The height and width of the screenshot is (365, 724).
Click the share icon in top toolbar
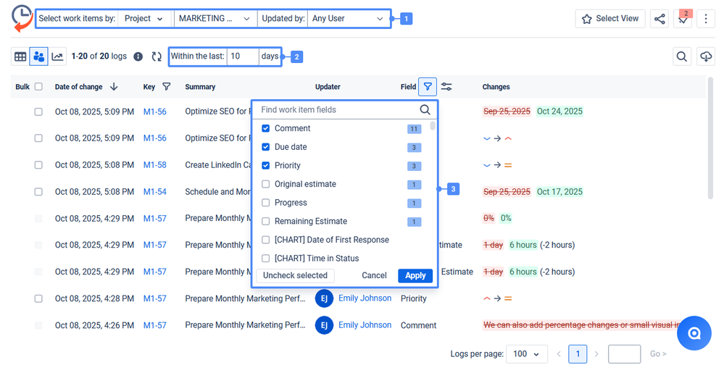[x=659, y=19]
